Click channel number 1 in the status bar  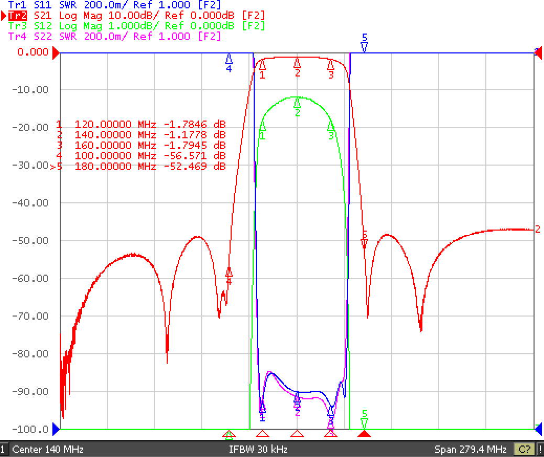point(3,449)
